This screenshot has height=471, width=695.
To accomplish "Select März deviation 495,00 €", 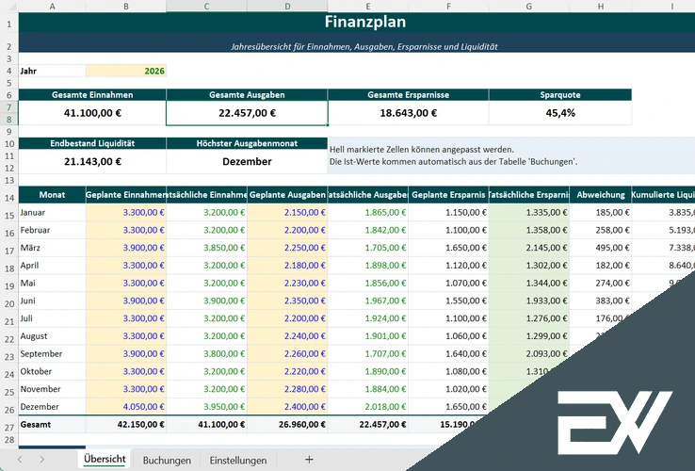I will 601,248.
